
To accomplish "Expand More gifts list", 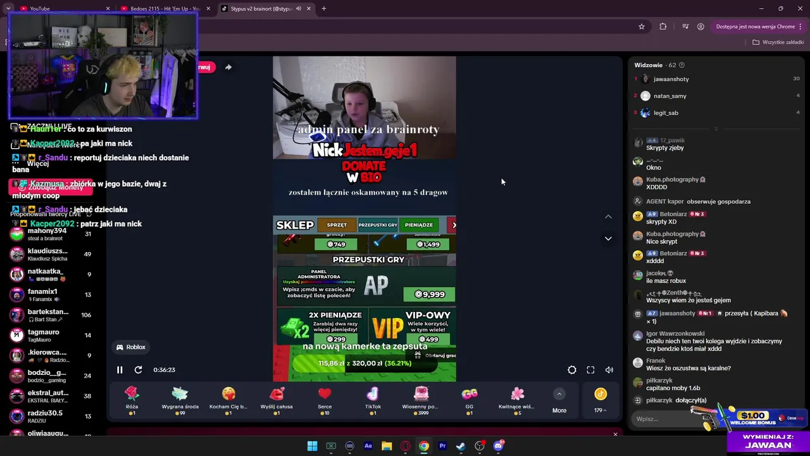I will tap(559, 402).
